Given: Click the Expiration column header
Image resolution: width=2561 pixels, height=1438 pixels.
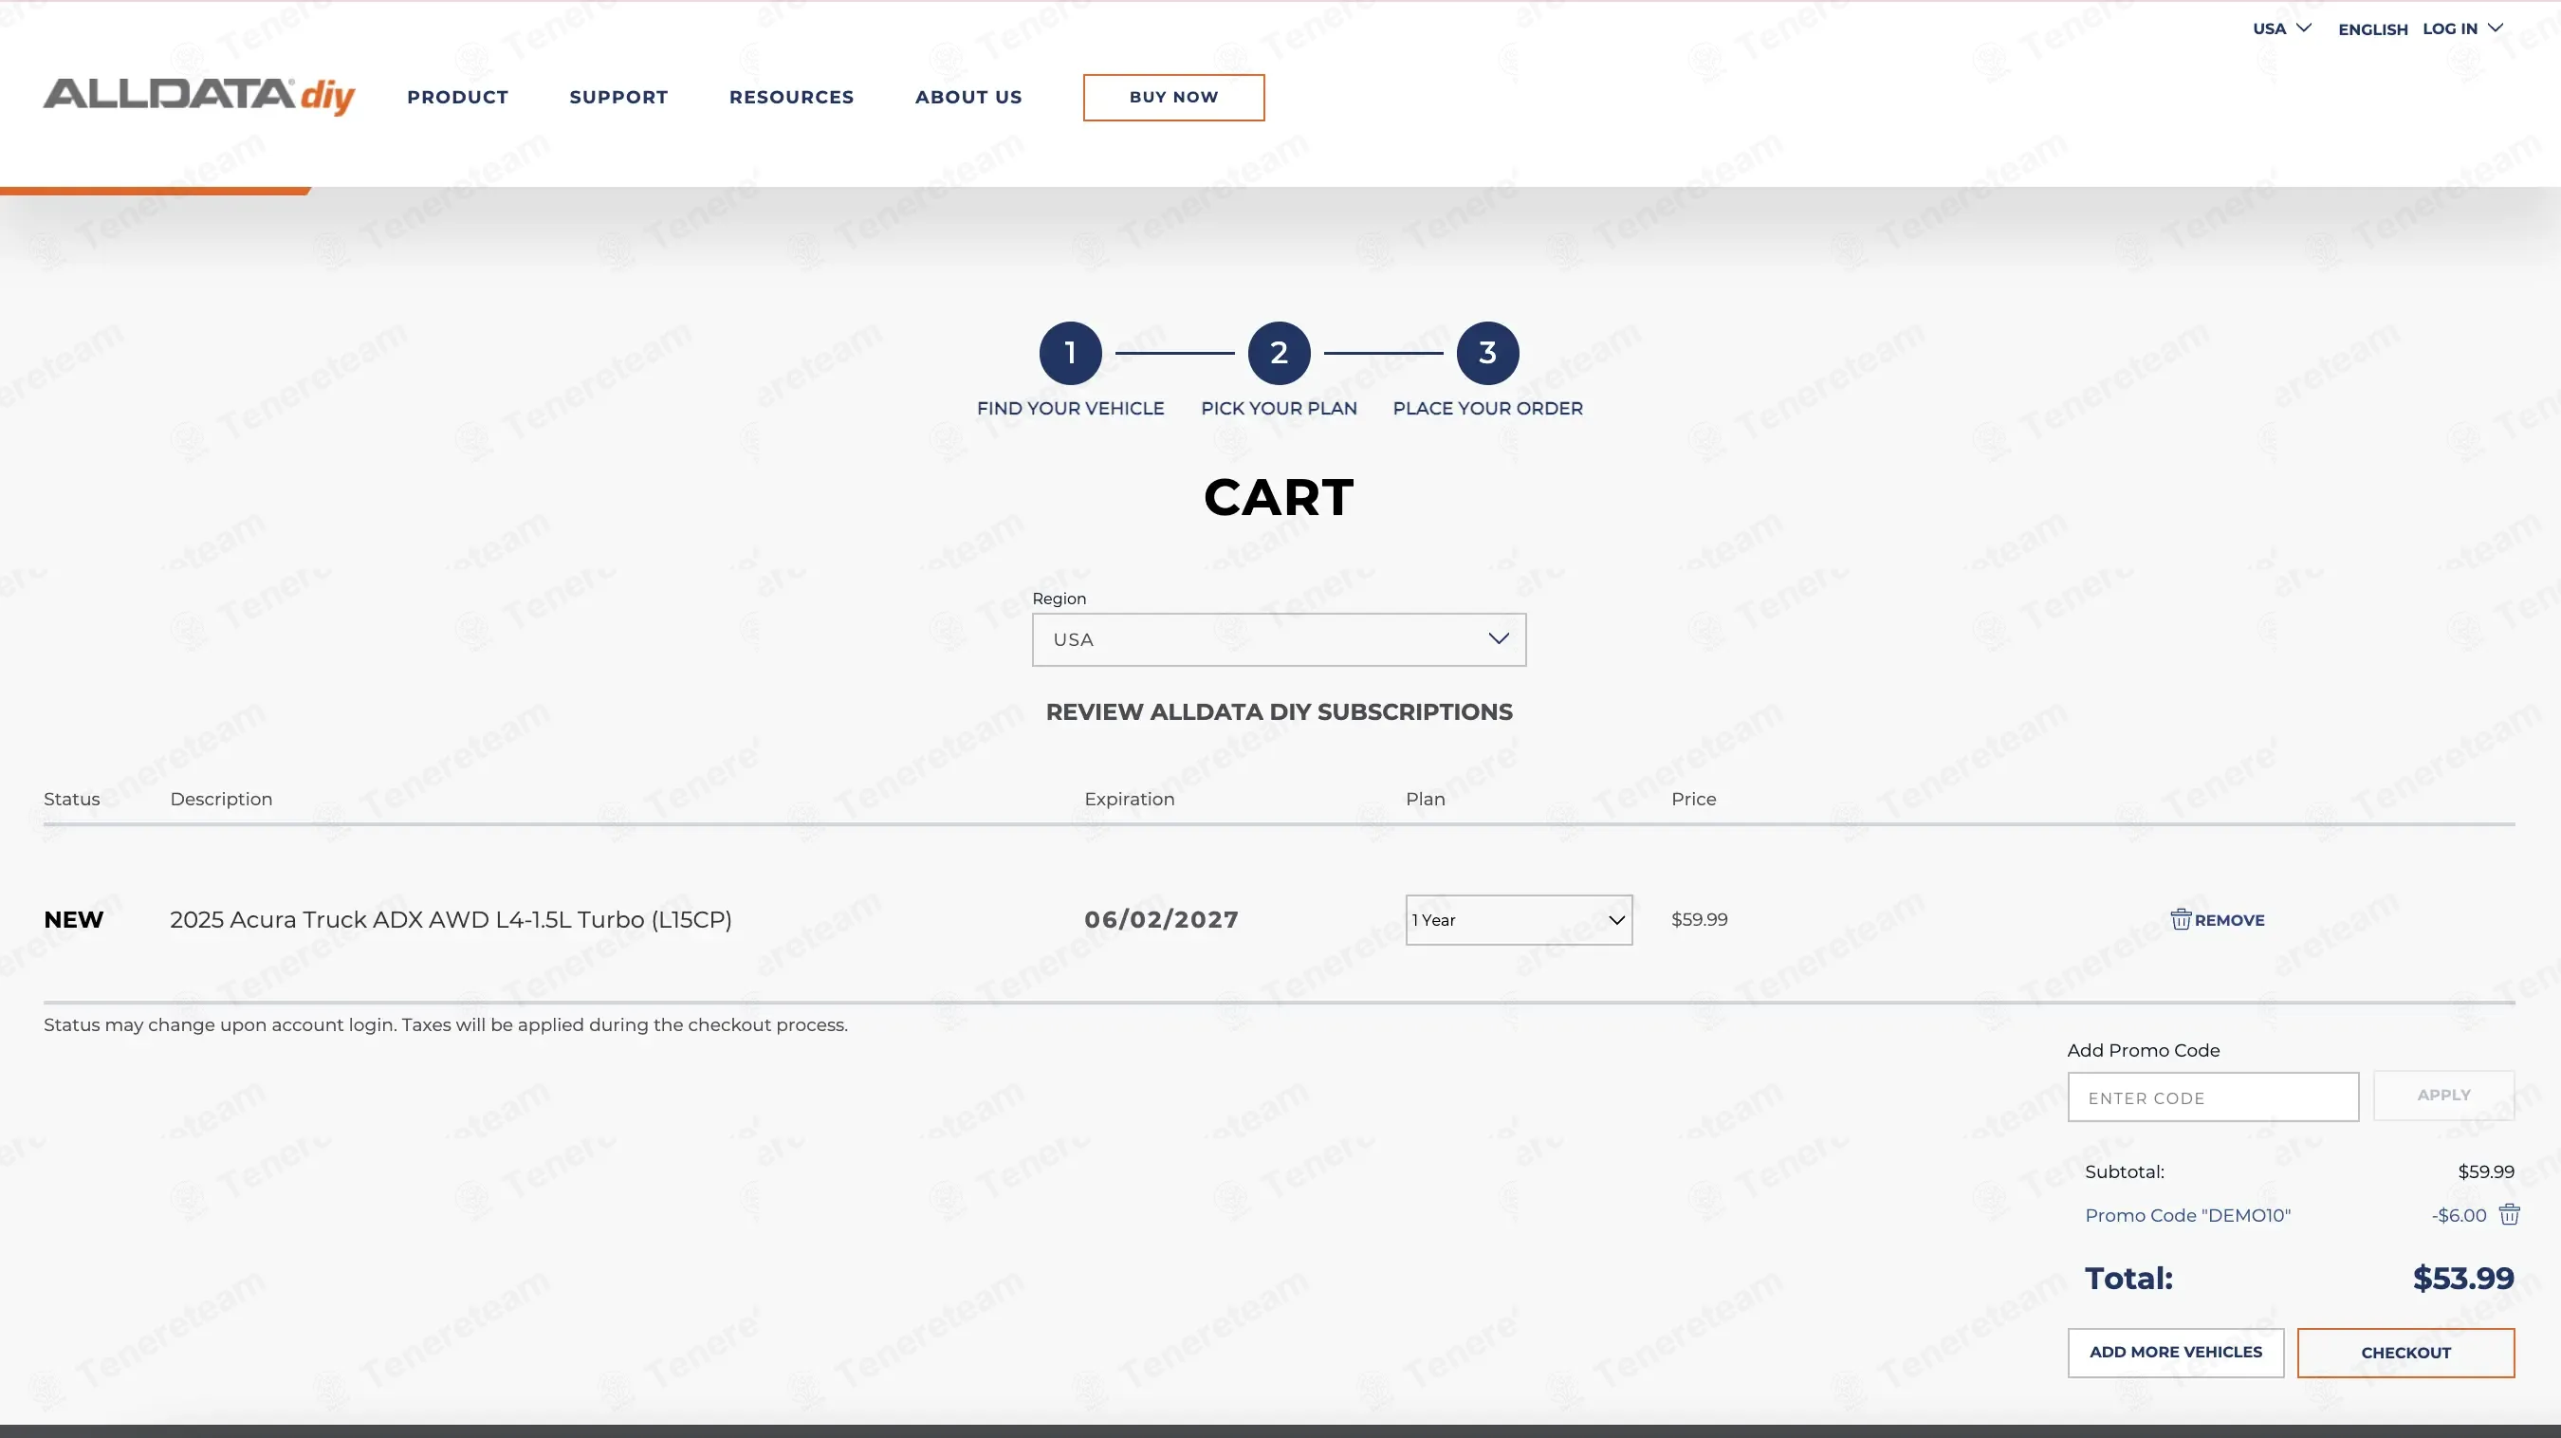Looking at the screenshot, I should [1130, 799].
